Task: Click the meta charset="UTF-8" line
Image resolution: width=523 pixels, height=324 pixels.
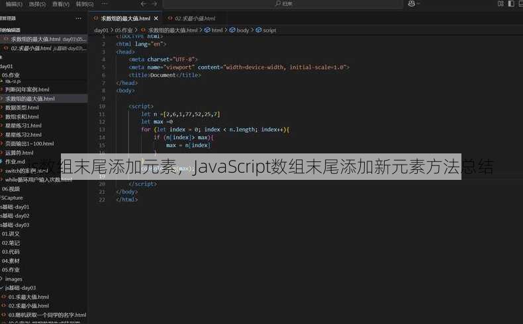Action: coord(163,60)
